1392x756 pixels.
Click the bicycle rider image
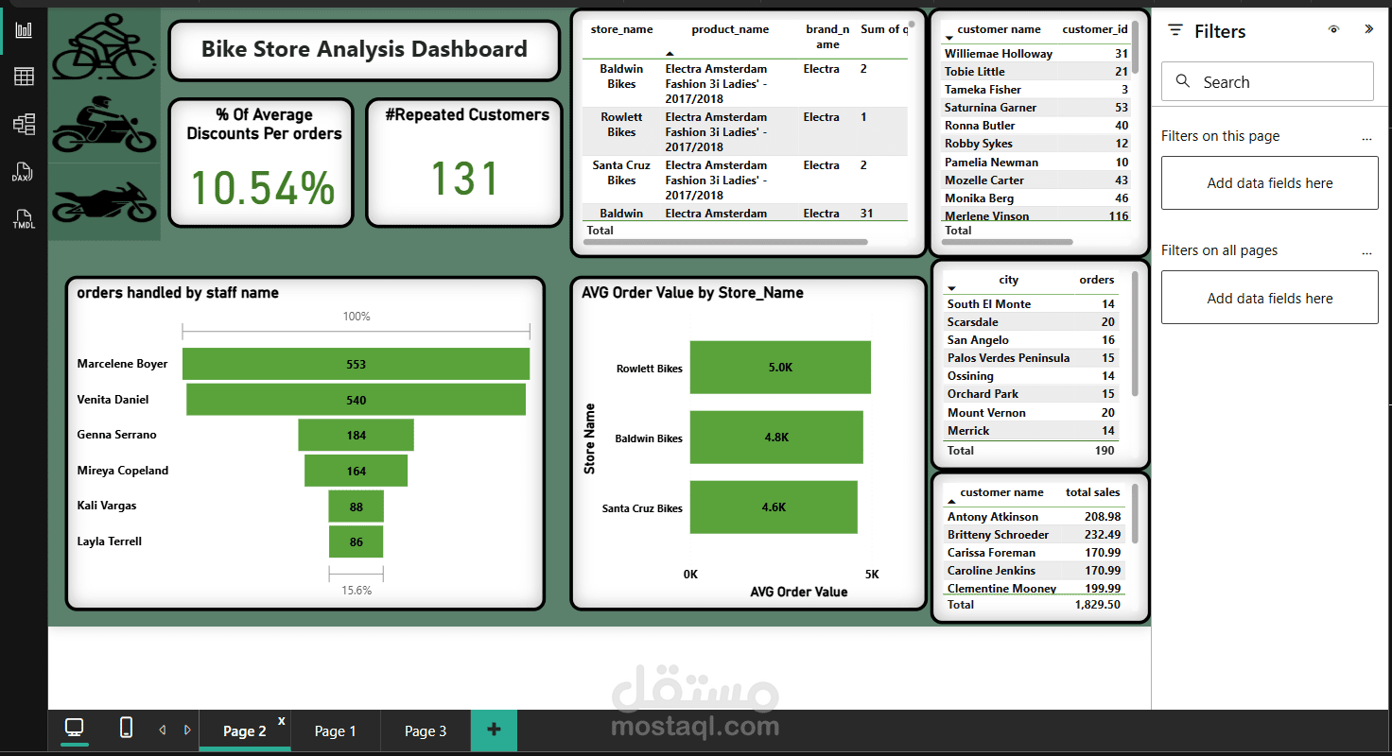pyautogui.click(x=104, y=47)
